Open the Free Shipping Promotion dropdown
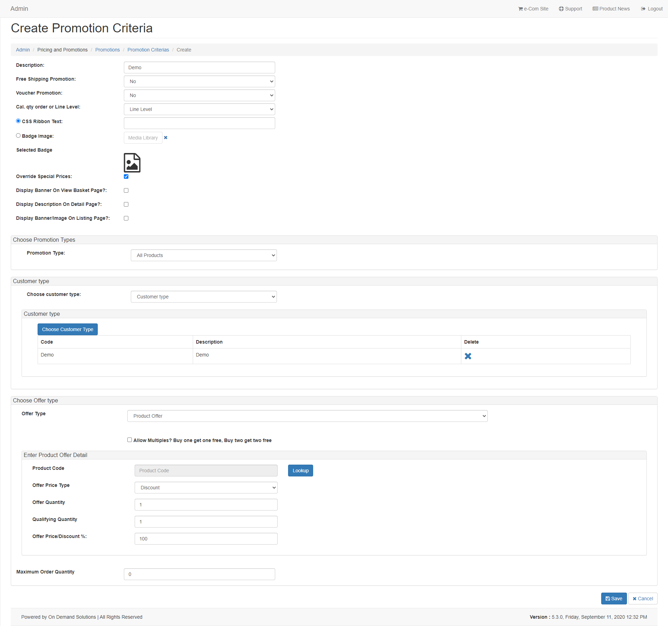668x626 pixels. (199, 81)
